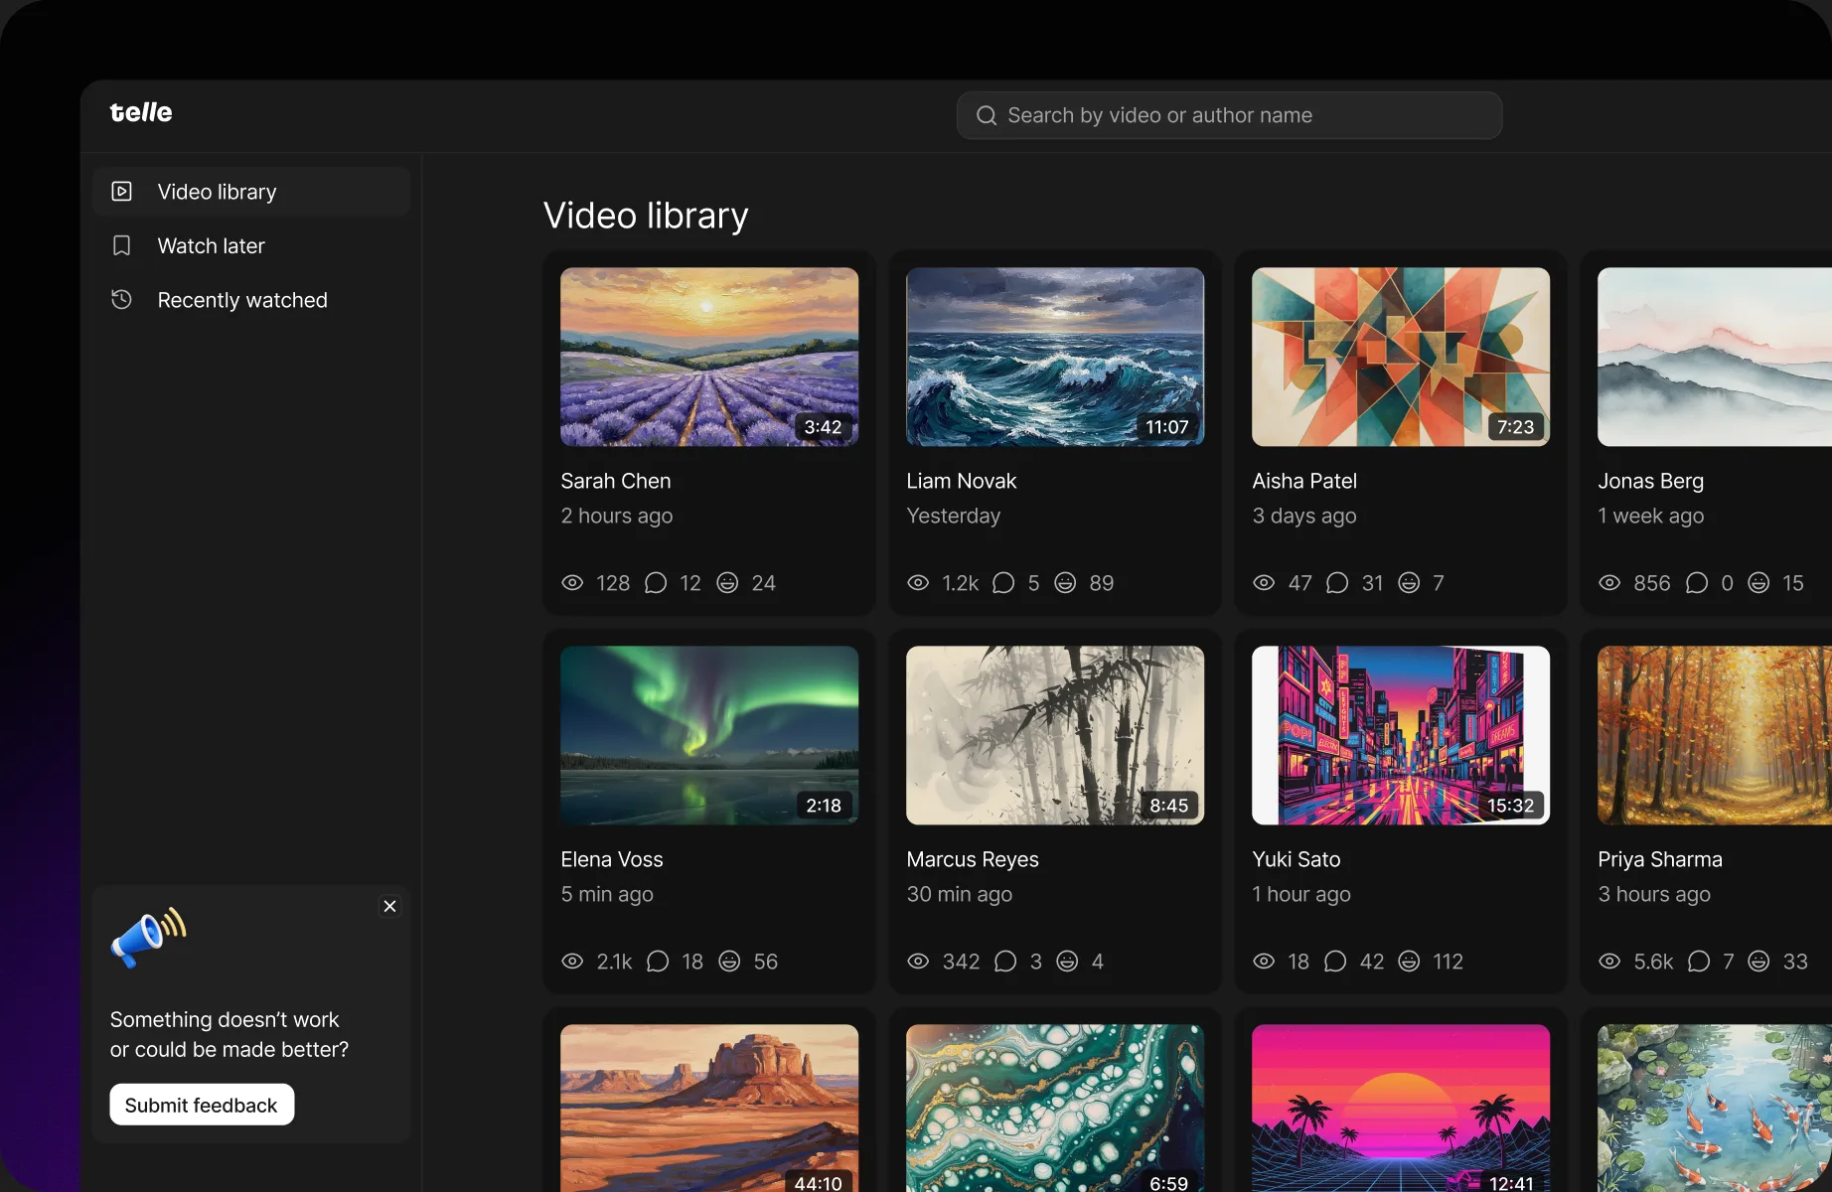Screen dimensions: 1832x1192
Task: Click the 'Video library' page heading
Action: [646, 216]
